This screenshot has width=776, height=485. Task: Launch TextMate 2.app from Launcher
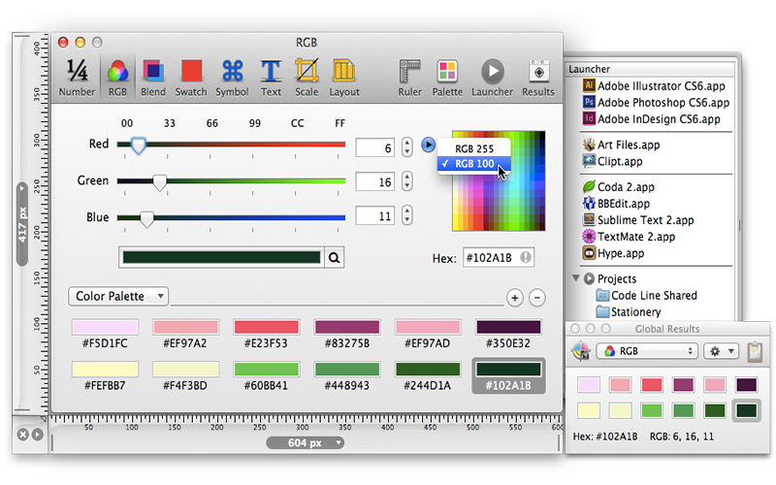pyautogui.click(x=629, y=237)
